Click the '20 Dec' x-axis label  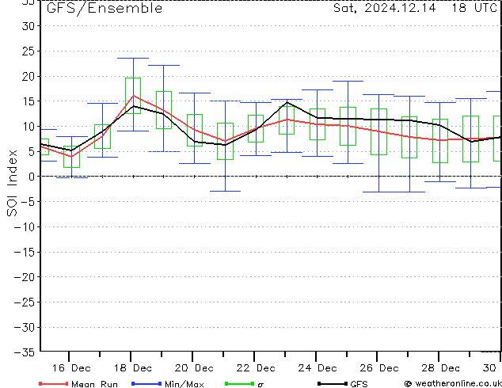pos(194,368)
